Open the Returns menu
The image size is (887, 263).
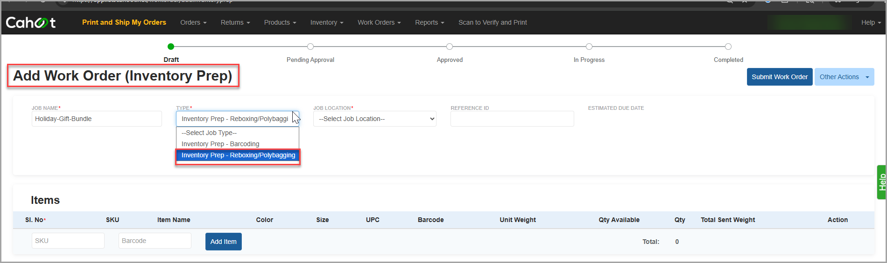pyautogui.click(x=235, y=22)
